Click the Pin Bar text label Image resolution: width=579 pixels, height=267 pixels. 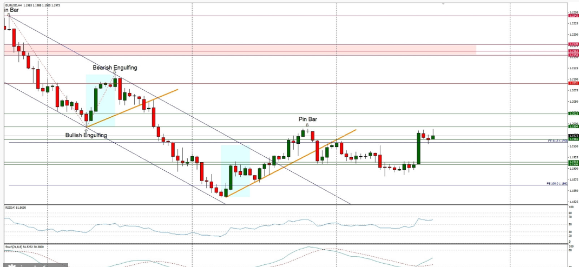click(x=307, y=118)
